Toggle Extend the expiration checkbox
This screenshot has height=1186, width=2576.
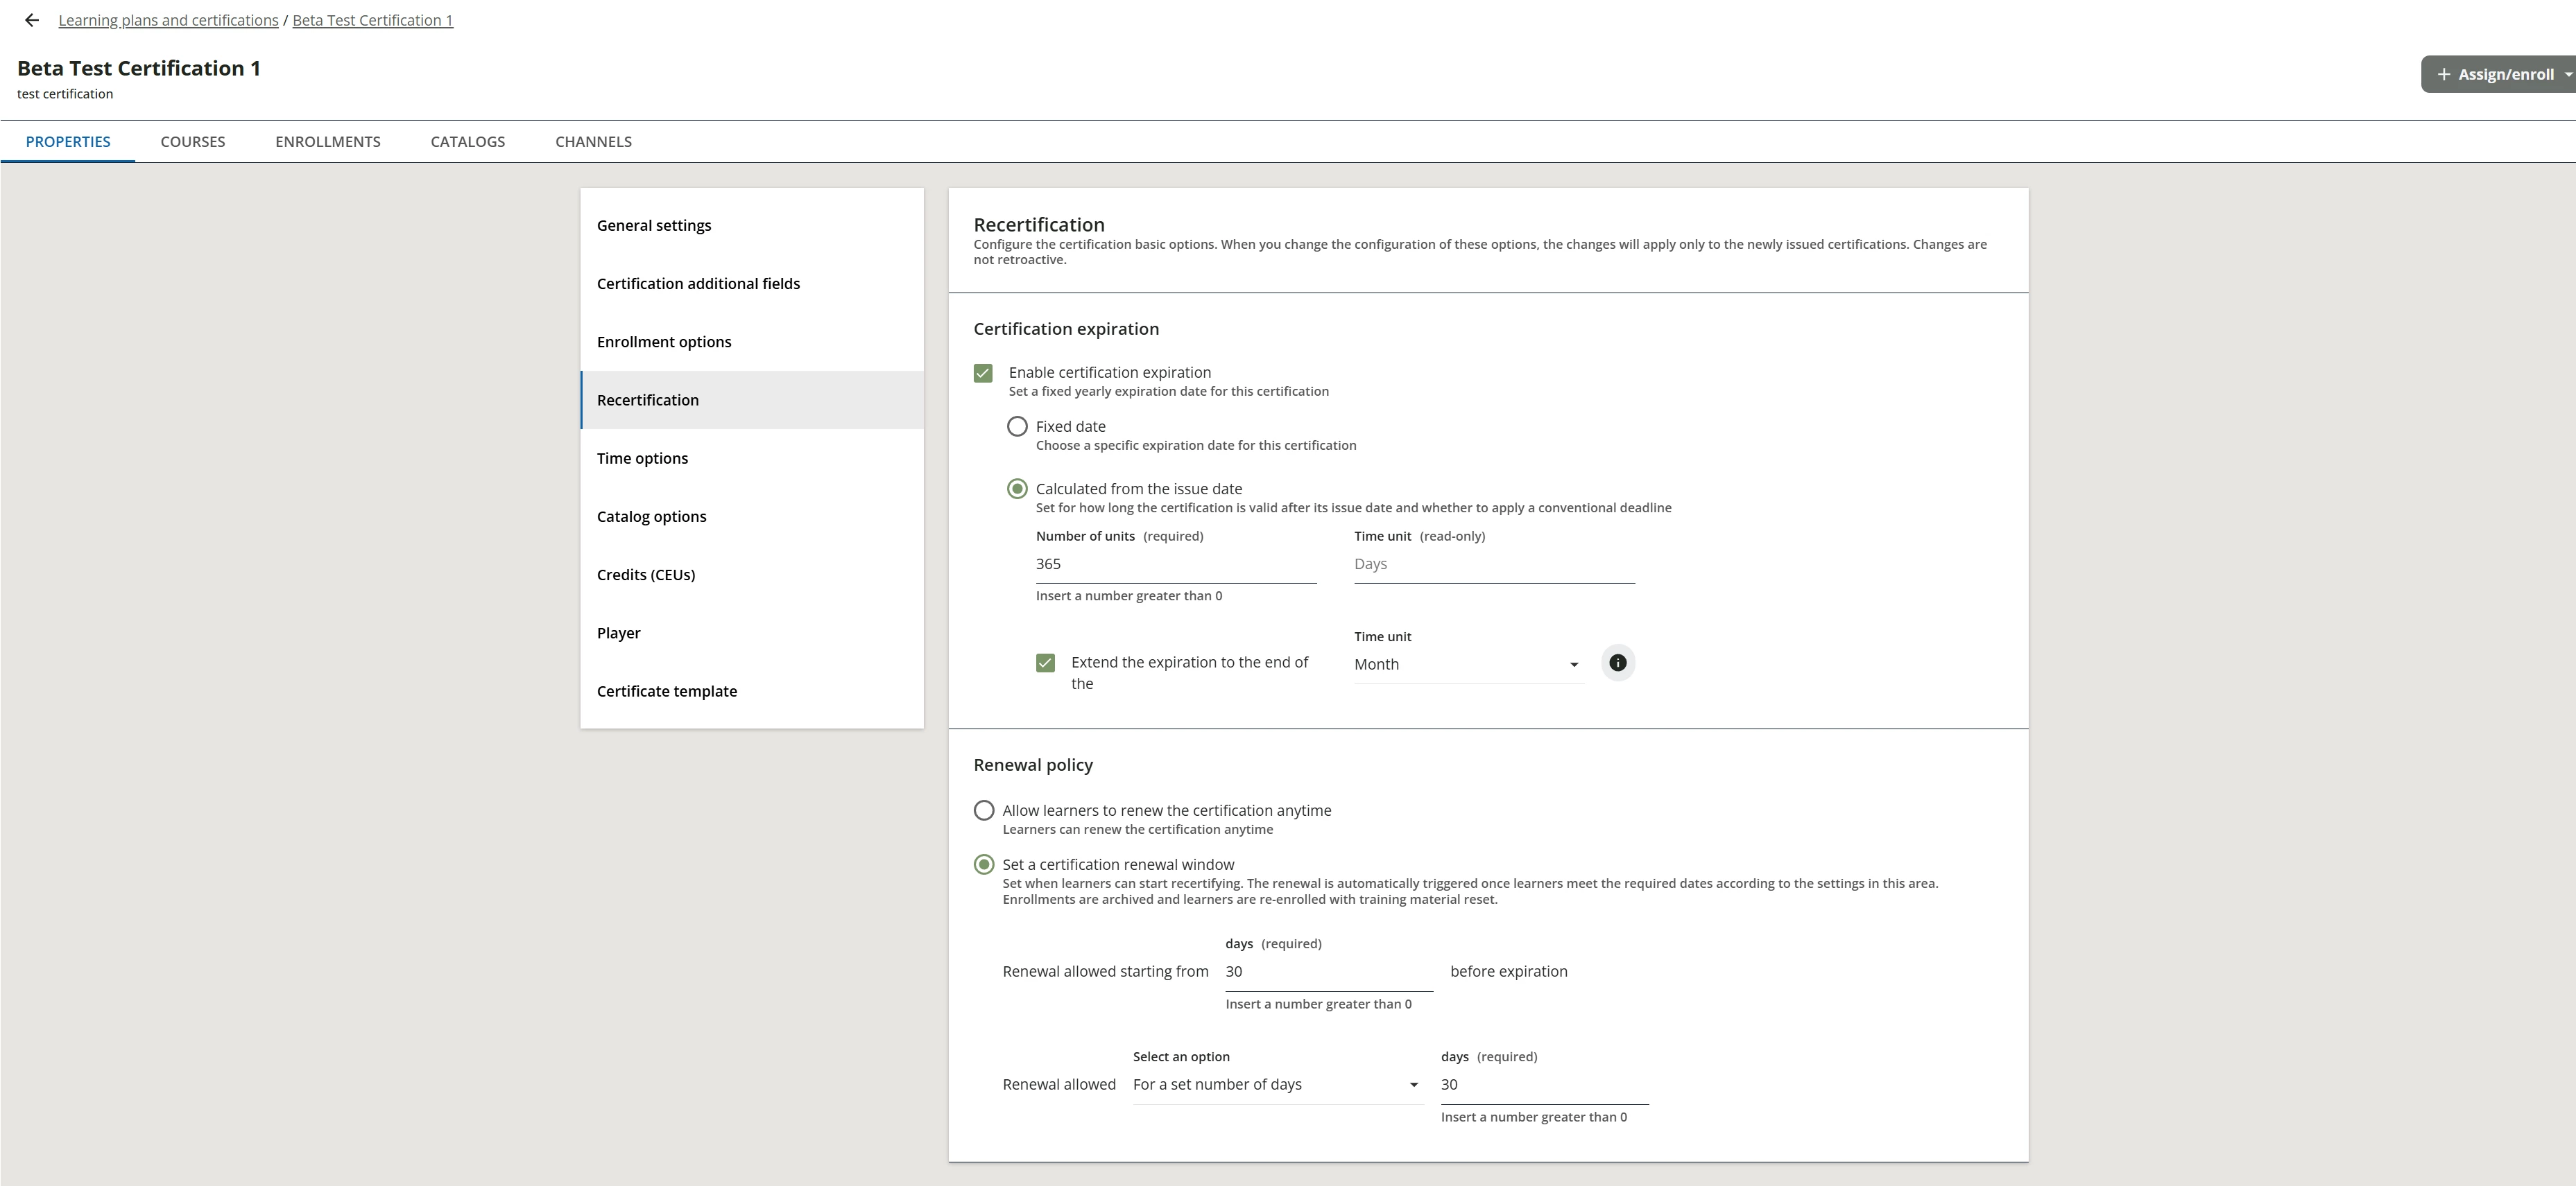coord(1045,663)
